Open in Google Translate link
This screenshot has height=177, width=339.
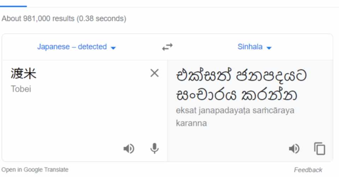click(x=35, y=170)
